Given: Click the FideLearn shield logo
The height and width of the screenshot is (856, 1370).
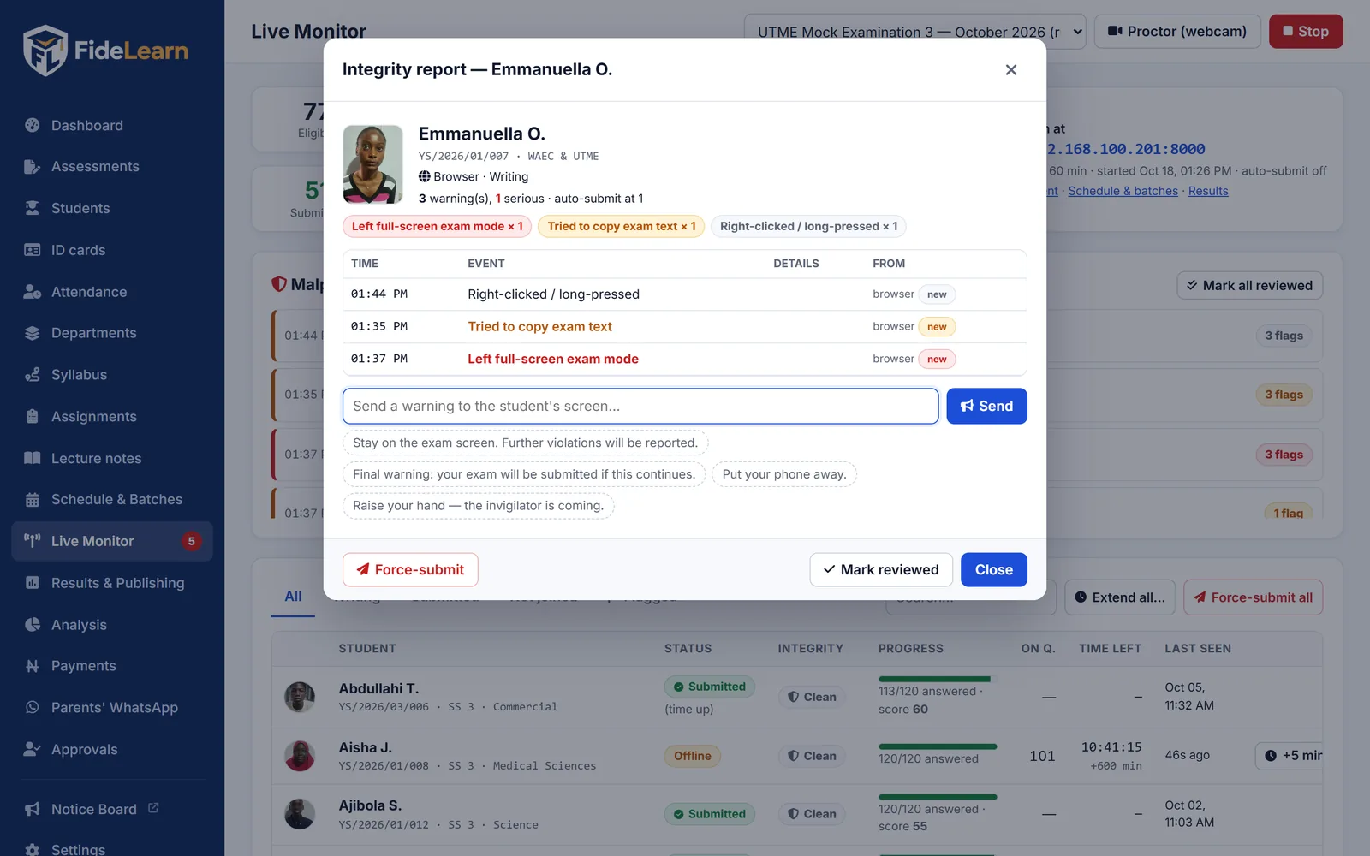Looking at the screenshot, I should coord(45,51).
